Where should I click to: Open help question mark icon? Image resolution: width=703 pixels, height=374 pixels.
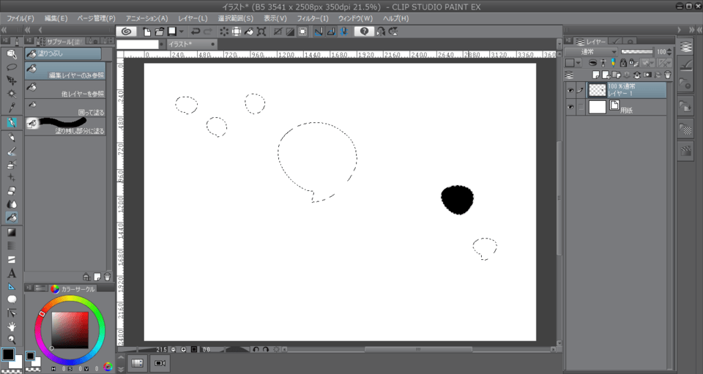(364, 31)
